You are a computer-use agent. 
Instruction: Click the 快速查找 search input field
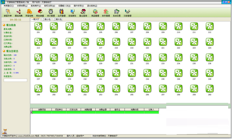point(15,80)
